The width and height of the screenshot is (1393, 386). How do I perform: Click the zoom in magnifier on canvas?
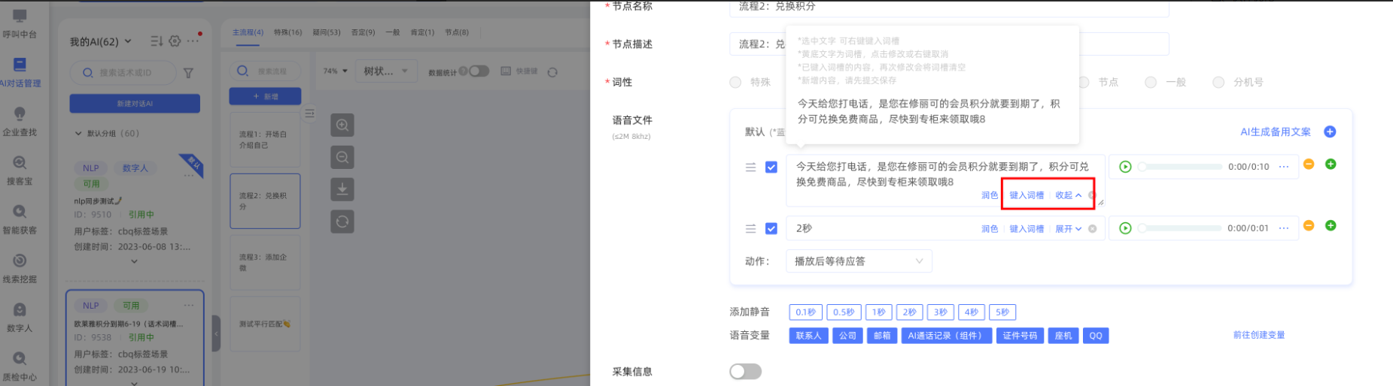point(342,125)
